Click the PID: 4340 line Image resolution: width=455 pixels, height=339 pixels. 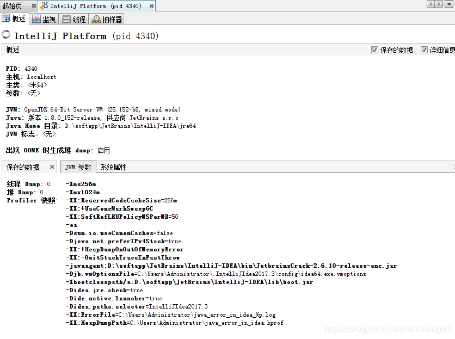point(21,69)
